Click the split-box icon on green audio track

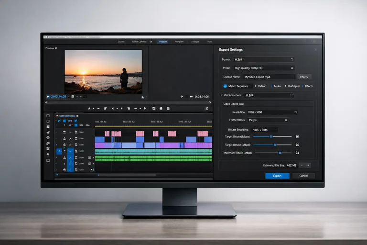[89, 157]
